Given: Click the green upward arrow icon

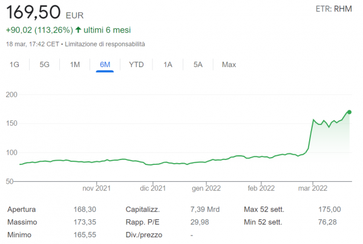Looking at the screenshot, I should (78, 30).
